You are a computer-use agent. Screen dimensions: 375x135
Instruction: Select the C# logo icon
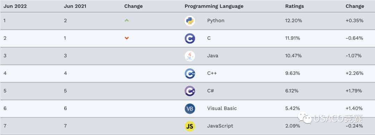tap(190, 91)
